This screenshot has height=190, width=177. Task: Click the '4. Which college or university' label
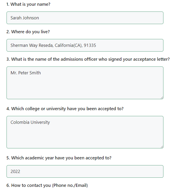65,109
